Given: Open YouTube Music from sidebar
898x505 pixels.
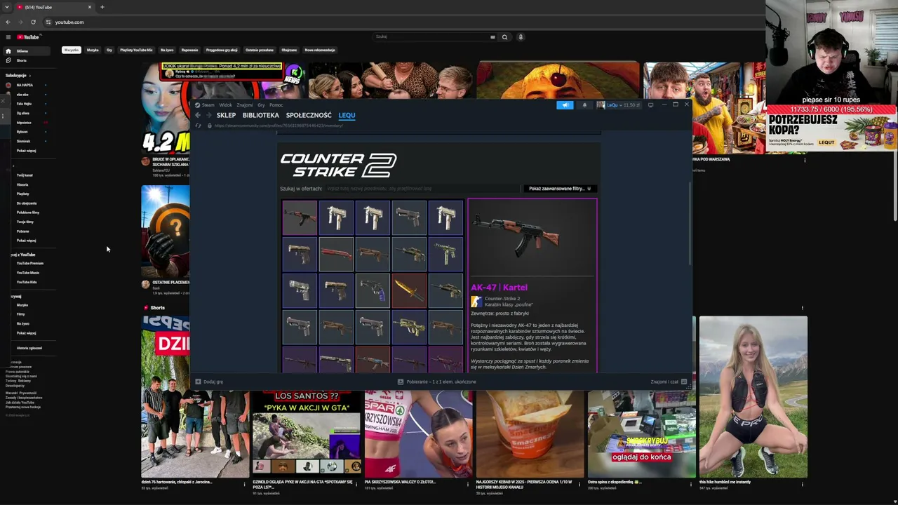Looking at the screenshot, I should tap(27, 273).
